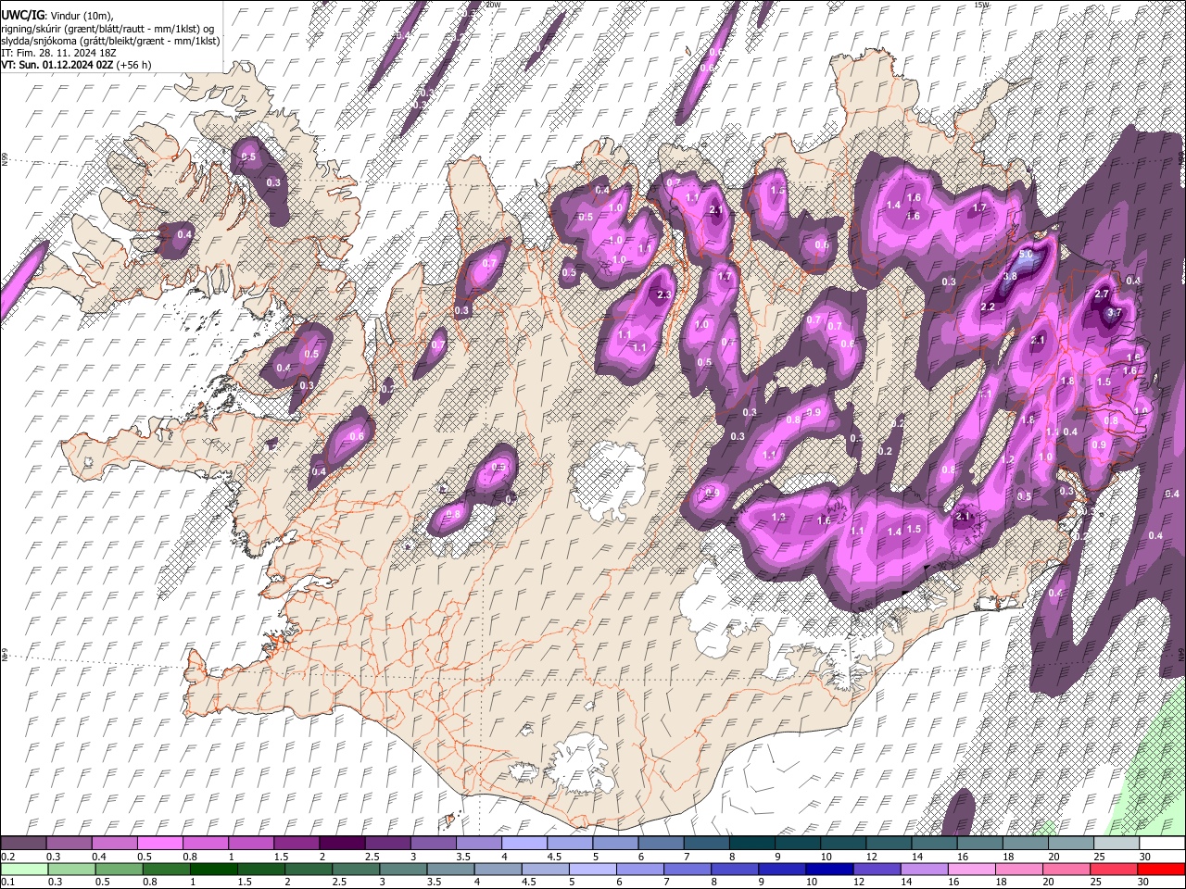Viewport: 1186px width, 889px height.
Task: Select the grey-green 3–3.5 bottom-row legend swatch
Action: click(403, 869)
